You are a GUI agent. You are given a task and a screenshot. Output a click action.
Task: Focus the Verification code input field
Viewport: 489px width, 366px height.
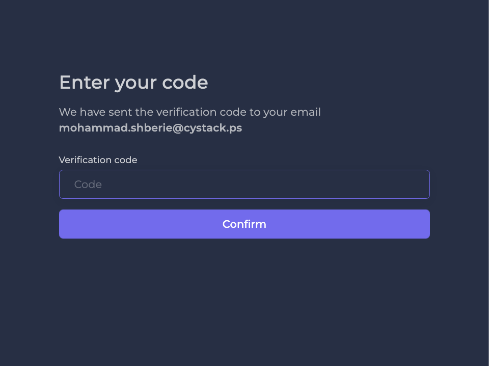coord(244,185)
